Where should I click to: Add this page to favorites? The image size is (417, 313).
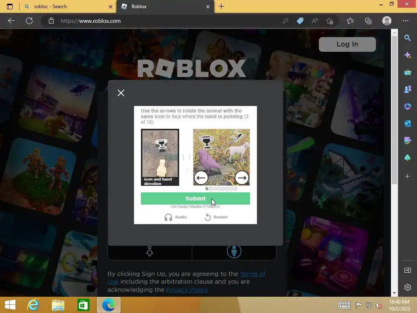(330, 21)
